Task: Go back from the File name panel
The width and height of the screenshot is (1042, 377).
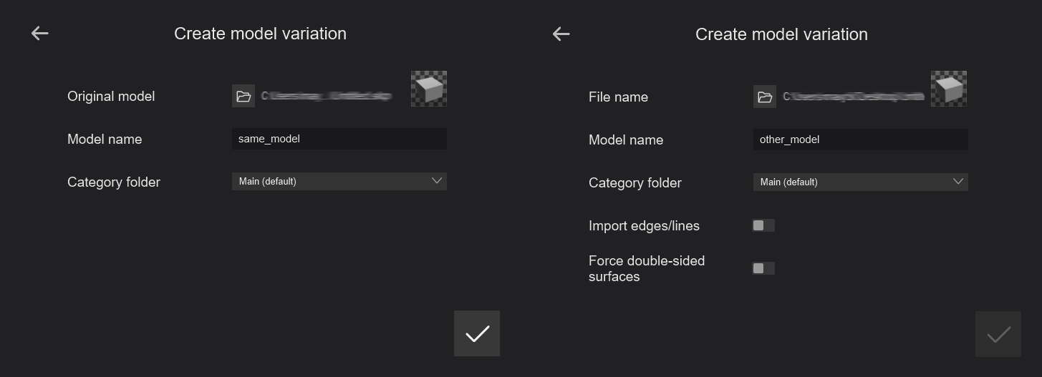Action: tap(561, 34)
